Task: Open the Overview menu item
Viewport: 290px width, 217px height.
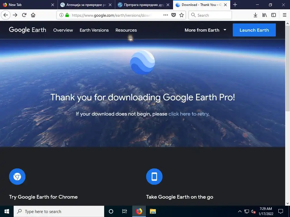Action: point(63,30)
